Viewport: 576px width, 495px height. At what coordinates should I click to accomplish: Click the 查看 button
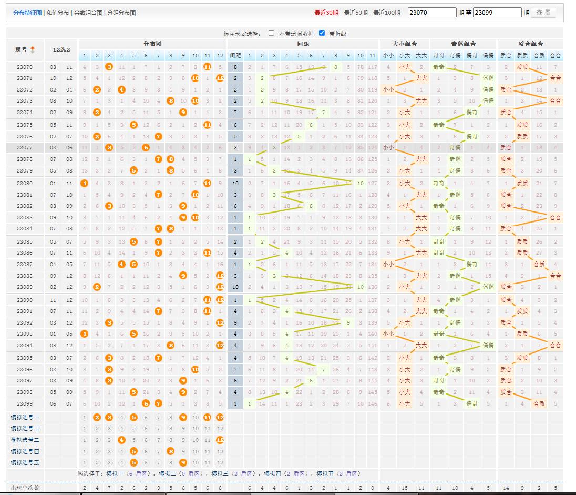pos(543,13)
